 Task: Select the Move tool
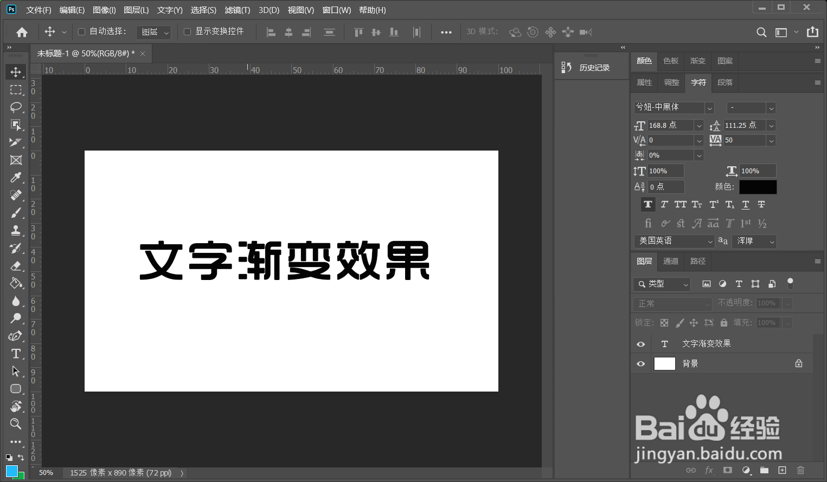(x=16, y=72)
